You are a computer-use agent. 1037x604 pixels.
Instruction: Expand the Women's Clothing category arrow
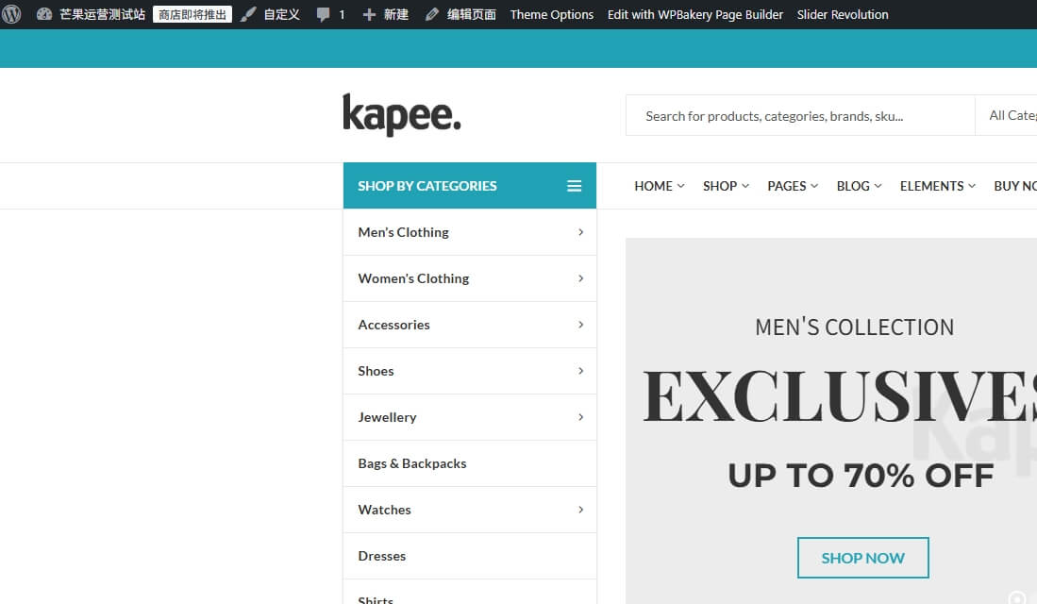point(580,278)
